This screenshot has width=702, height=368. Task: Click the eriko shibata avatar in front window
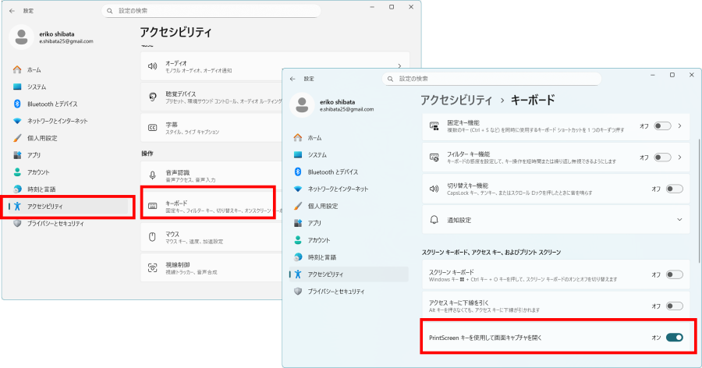click(302, 105)
